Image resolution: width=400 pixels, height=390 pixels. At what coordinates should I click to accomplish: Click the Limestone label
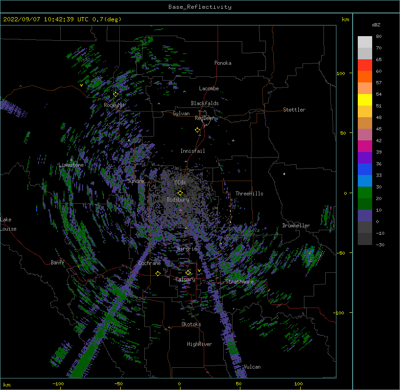pos(71,165)
